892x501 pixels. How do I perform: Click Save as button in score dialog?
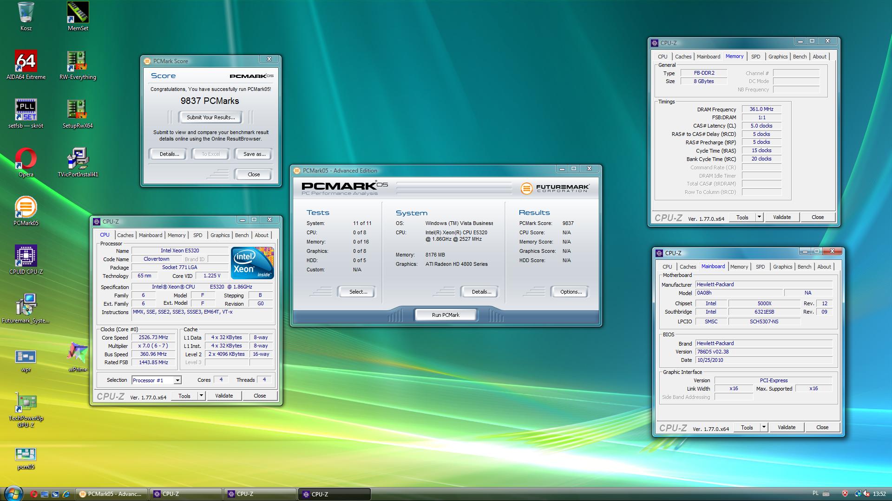click(x=254, y=154)
